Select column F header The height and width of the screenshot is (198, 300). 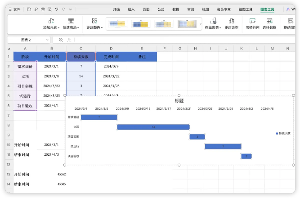click(164, 49)
